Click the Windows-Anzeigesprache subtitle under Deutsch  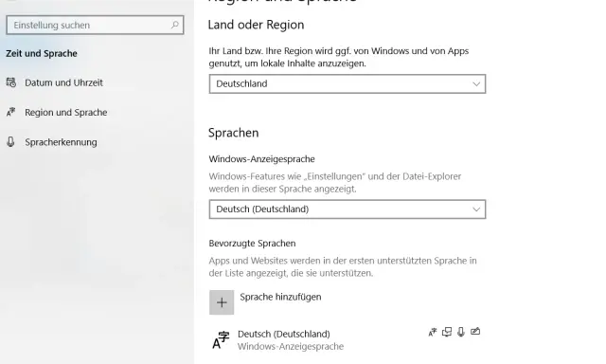pyautogui.click(x=291, y=346)
